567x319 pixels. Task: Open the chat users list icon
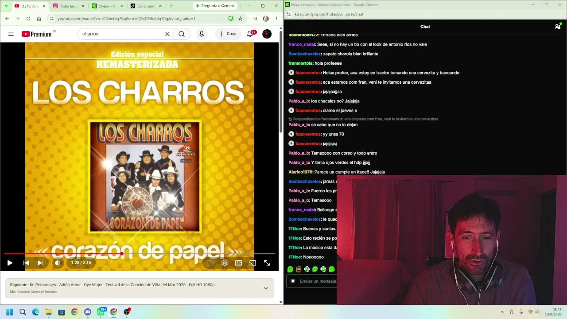pos(558,27)
